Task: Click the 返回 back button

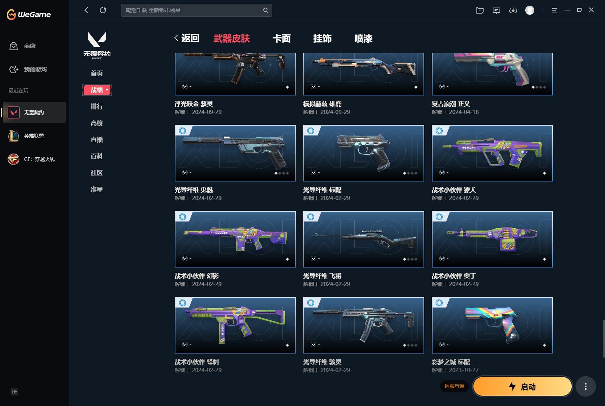Action: tap(187, 38)
